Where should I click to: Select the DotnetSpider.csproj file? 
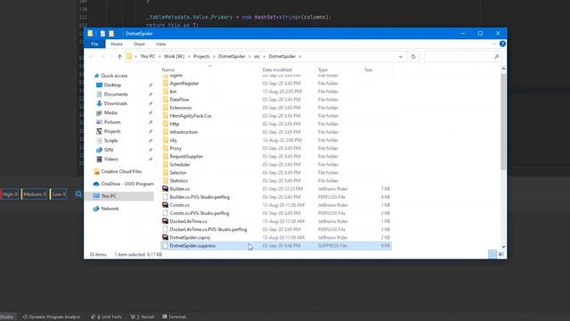(x=190, y=238)
